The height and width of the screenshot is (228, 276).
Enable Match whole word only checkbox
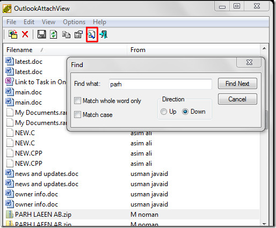click(77, 101)
